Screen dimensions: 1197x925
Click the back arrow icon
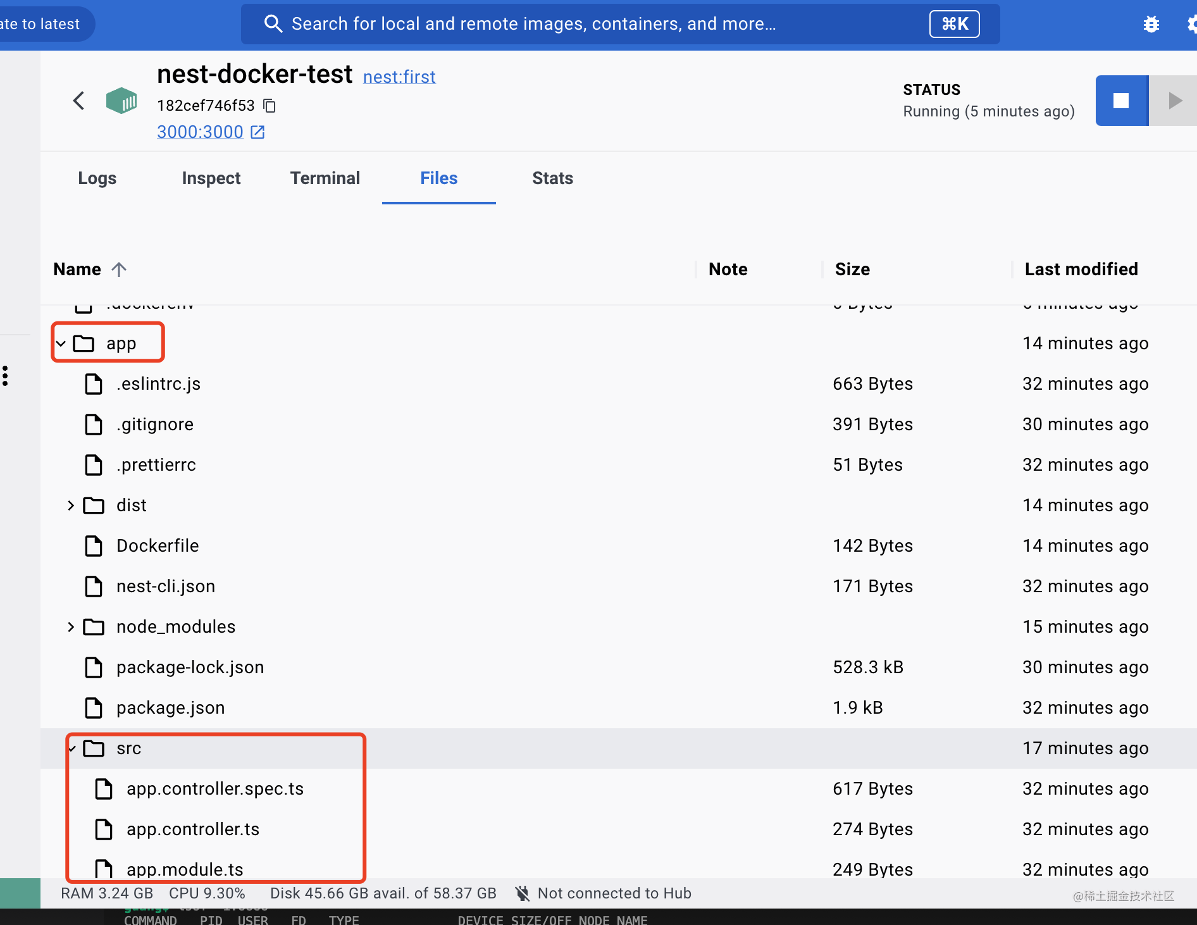click(78, 101)
